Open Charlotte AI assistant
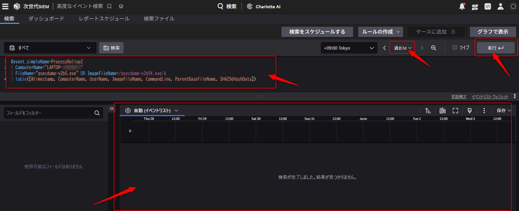The image size is (519, 211). click(264, 6)
